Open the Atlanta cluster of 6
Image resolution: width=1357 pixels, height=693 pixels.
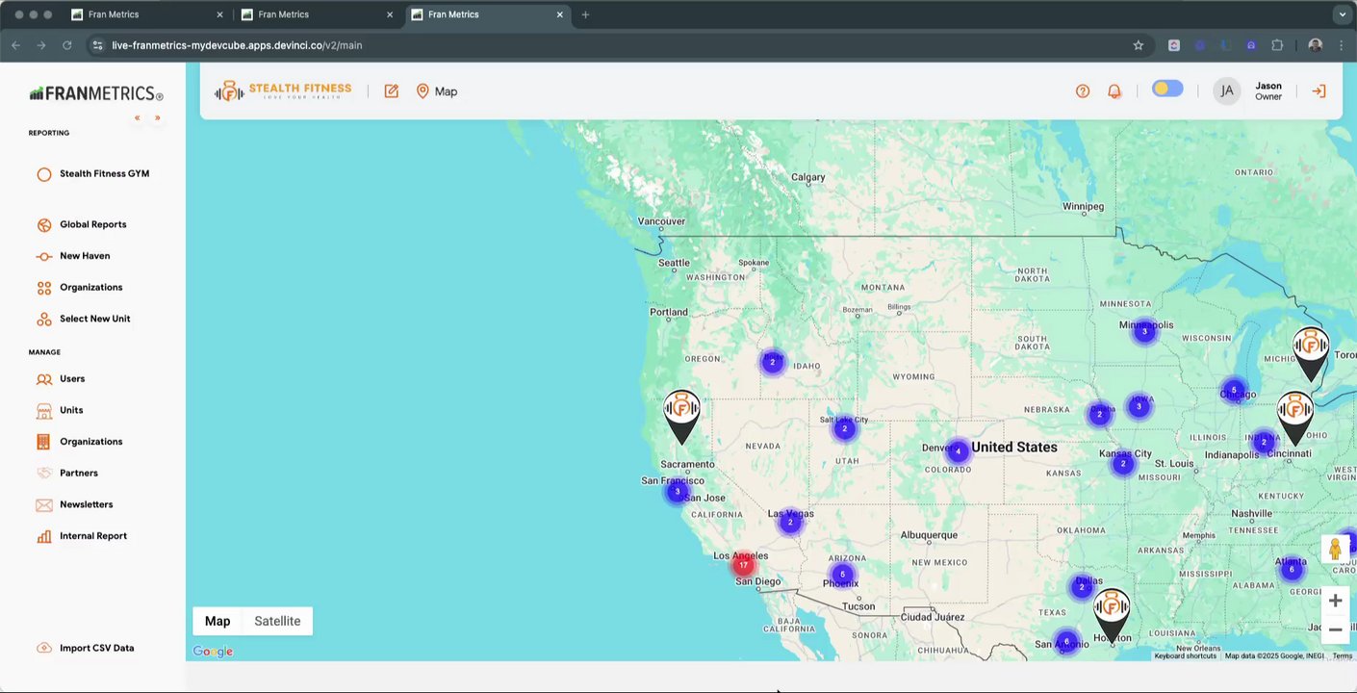pos(1292,569)
